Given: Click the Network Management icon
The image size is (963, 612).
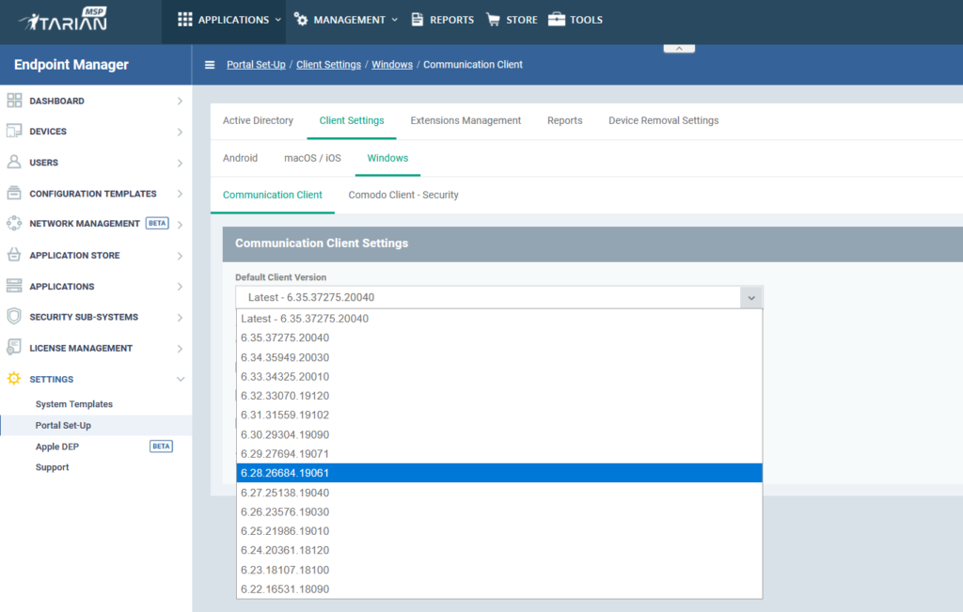Looking at the screenshot, I should click(x=14, y=224).
